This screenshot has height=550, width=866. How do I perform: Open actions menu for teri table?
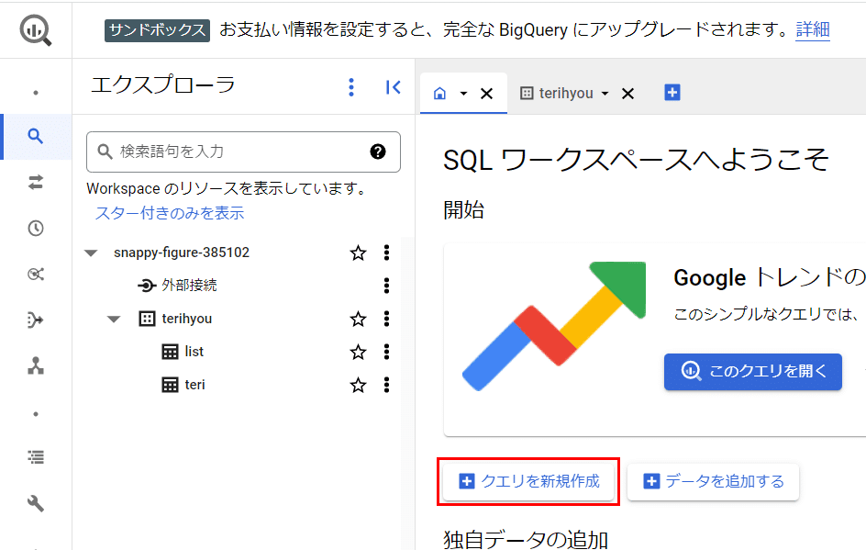click(x=386, y=385)
